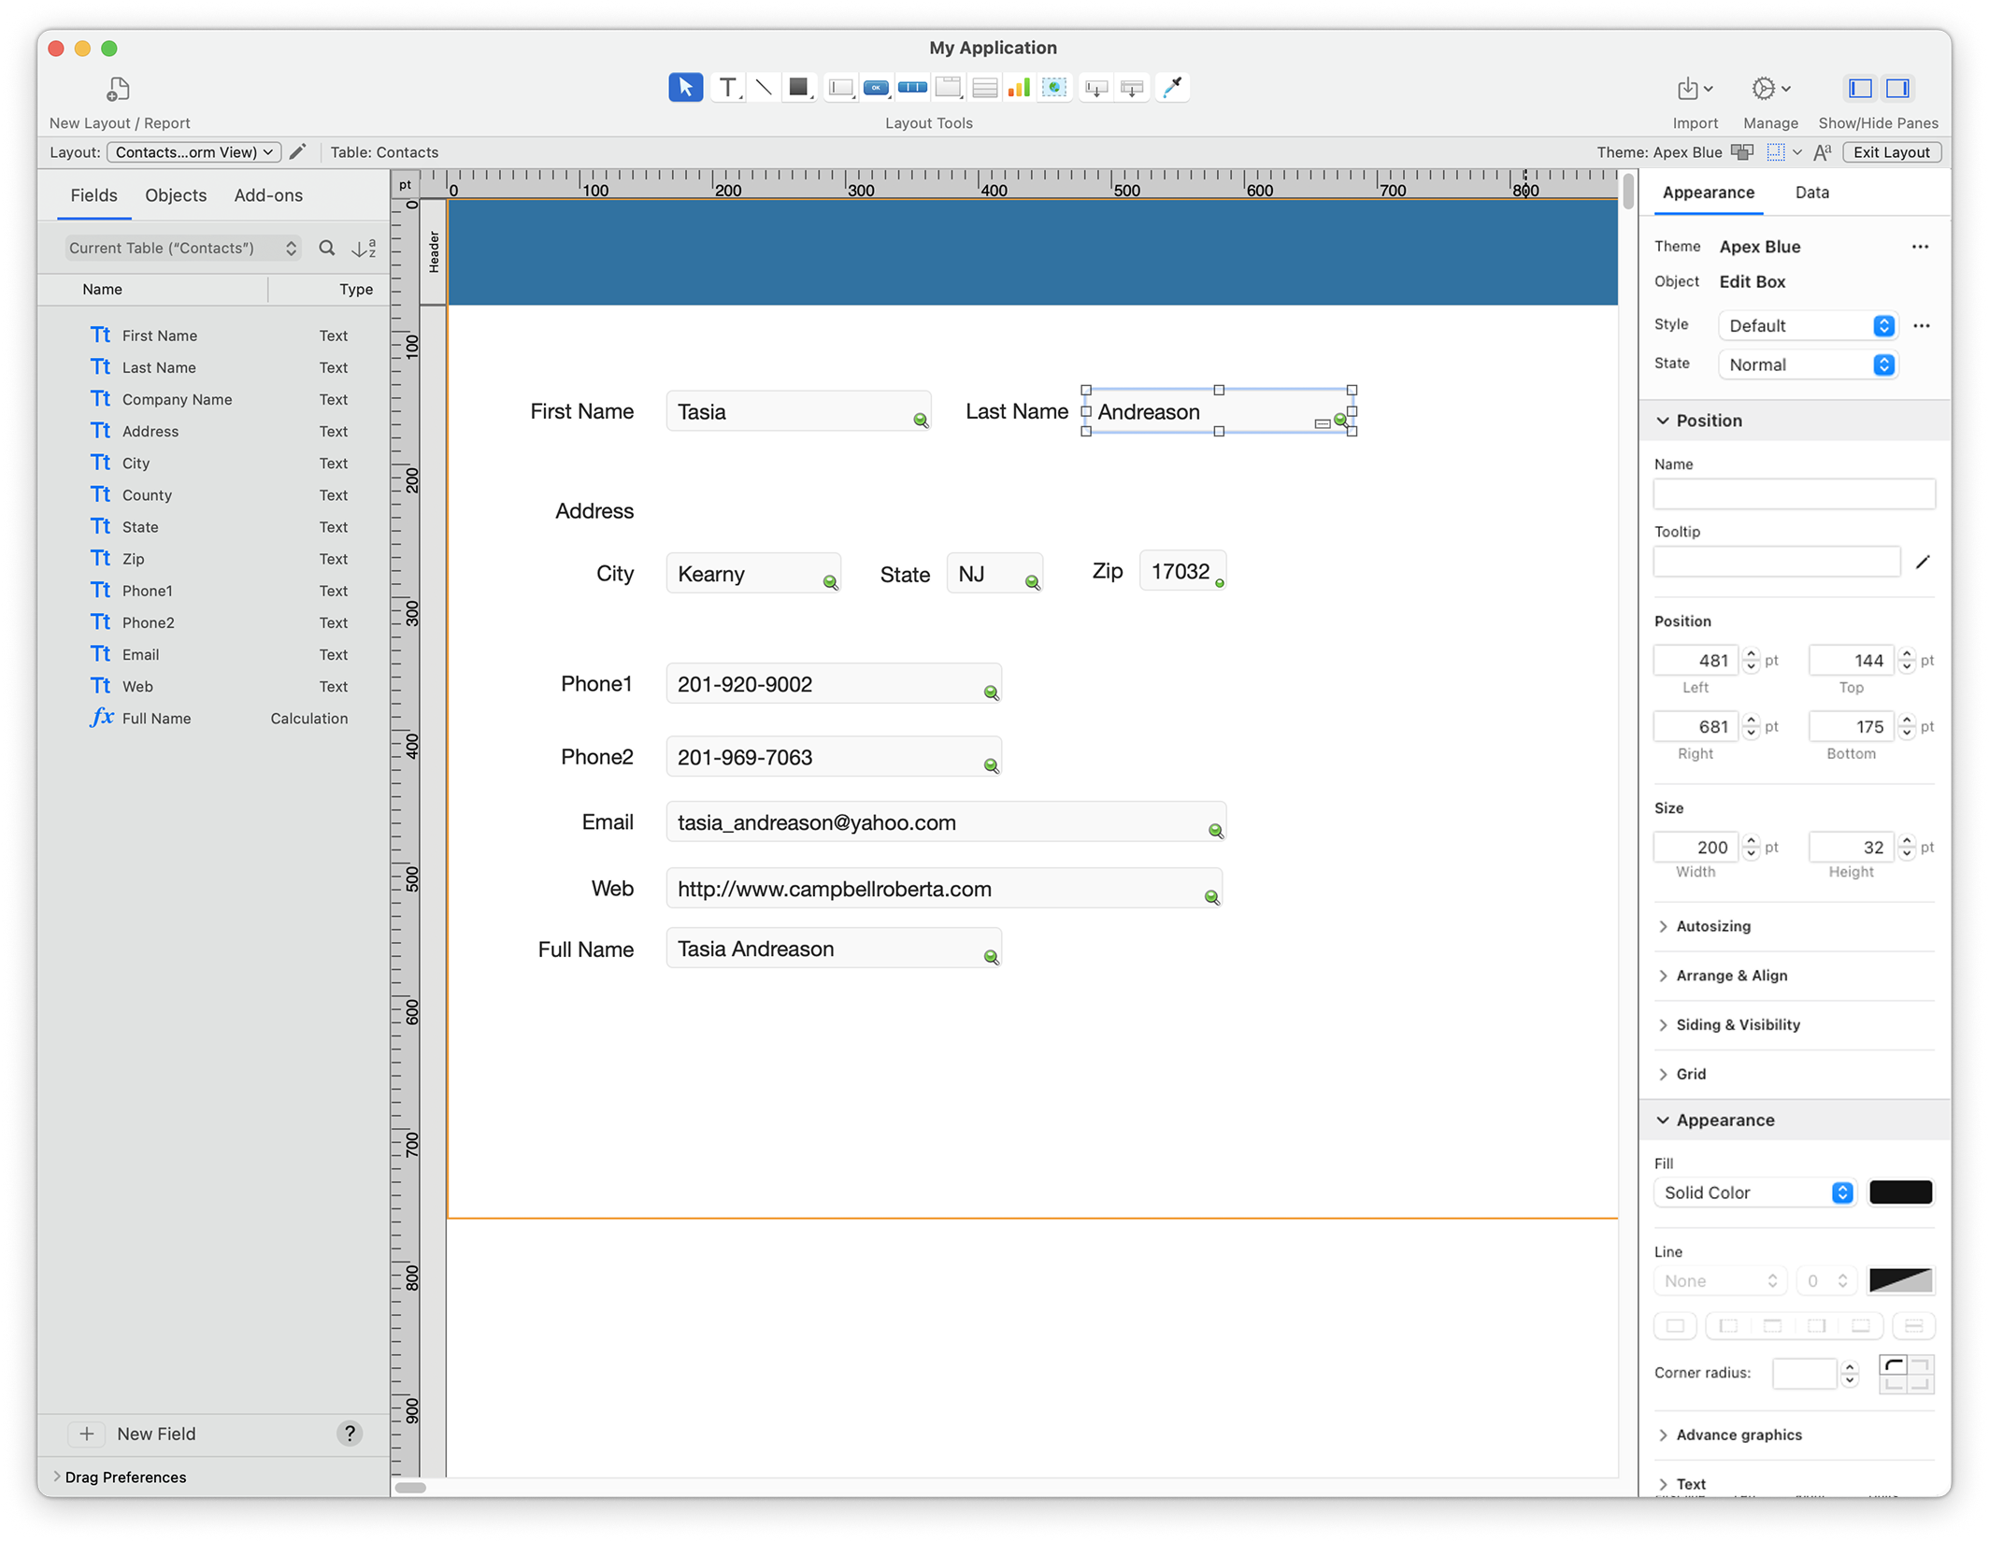Select the Line drawing tool
The width and height of the screenshot is (1989, 1542).
point(763,88)
